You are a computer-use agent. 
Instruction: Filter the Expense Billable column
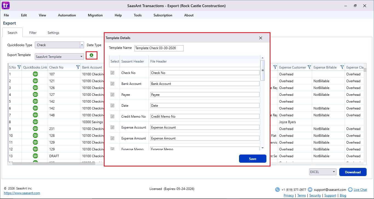click(x=342, y=67)
